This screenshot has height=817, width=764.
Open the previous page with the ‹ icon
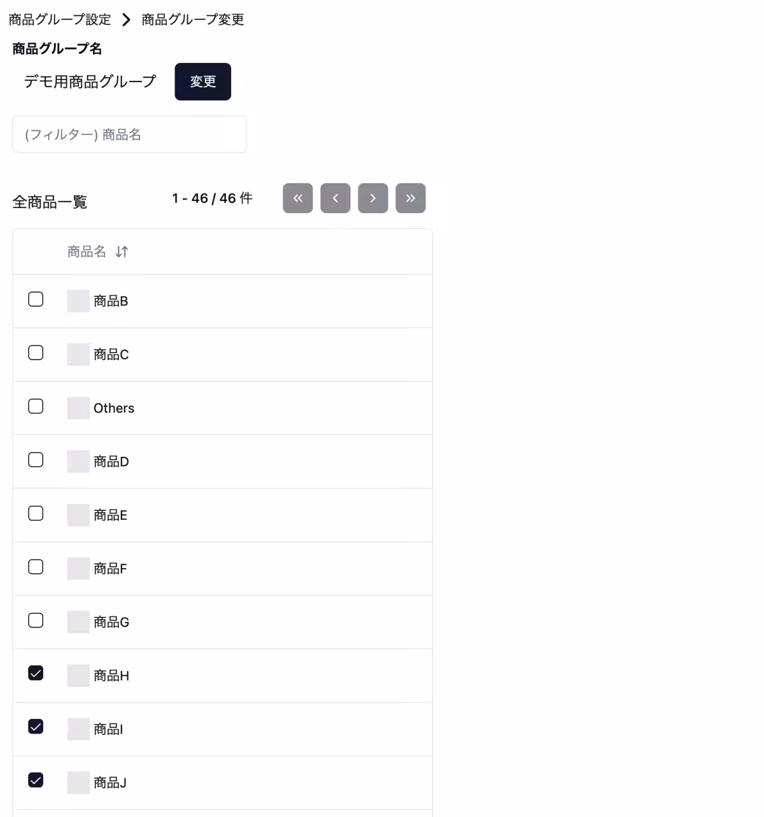[335, 198]
